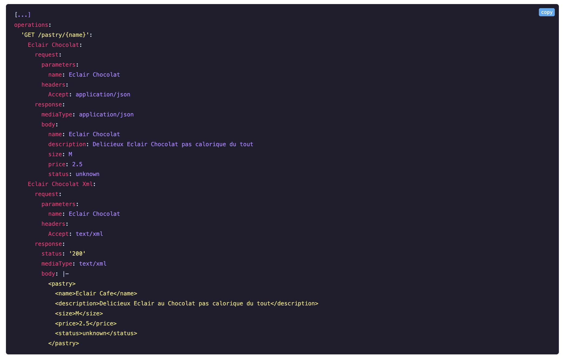Image resolution: width=564 pixels, height=359 pixels.
Task: Click the copy button
Action: [546, 12]
